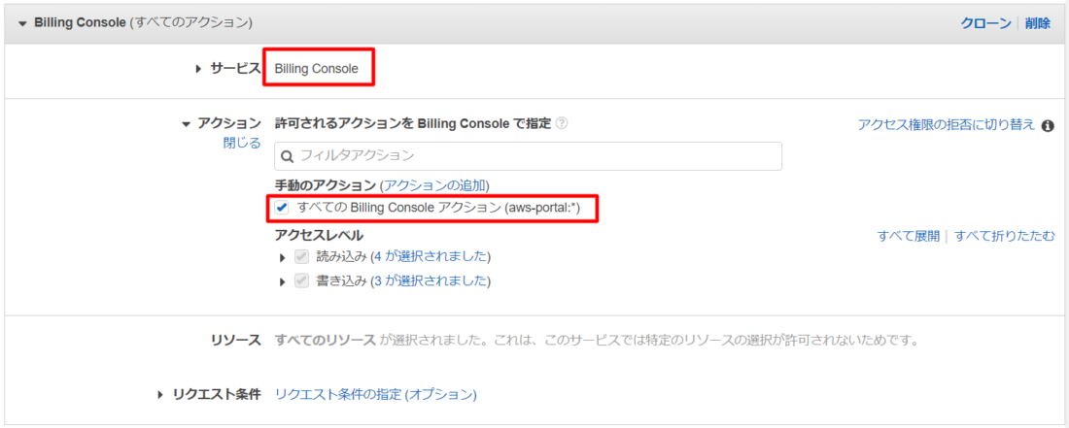
Task: Click the search magnifier icon in filter box
Action: click(x=288, y=156)
